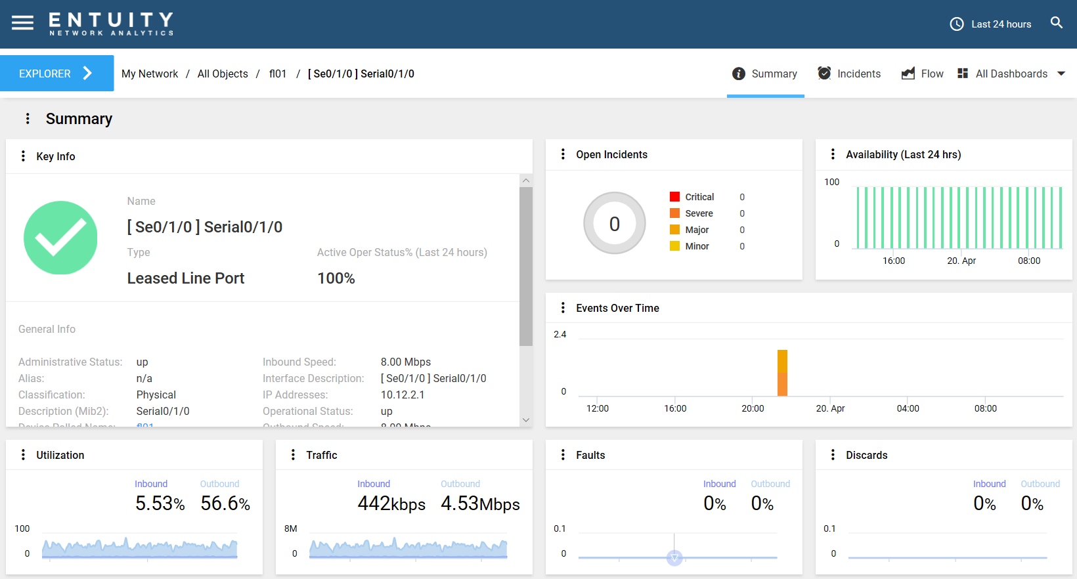
Task: Click Utilization Outbound 56.6% value
Action: point(225,504)
